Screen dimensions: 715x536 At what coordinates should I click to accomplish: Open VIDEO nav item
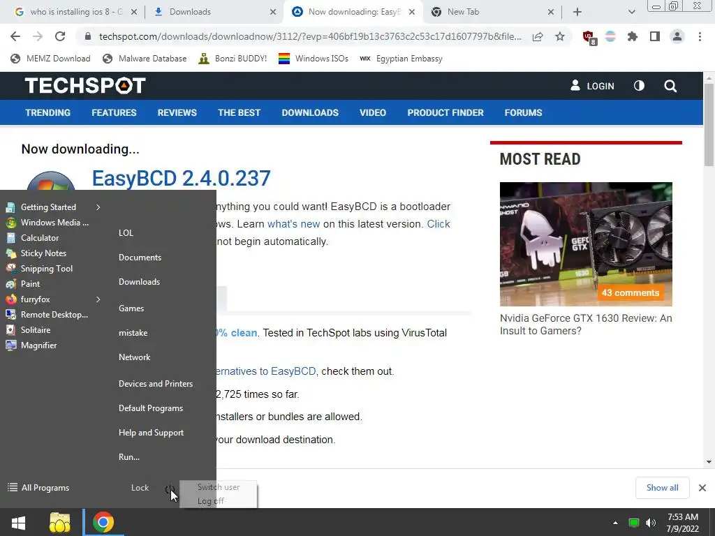[x=373, y=112]
